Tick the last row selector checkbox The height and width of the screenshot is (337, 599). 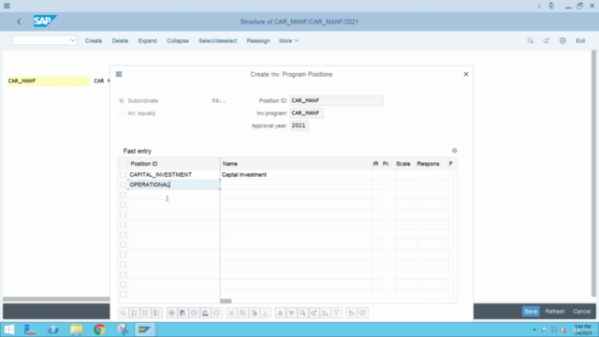(123, 294)
